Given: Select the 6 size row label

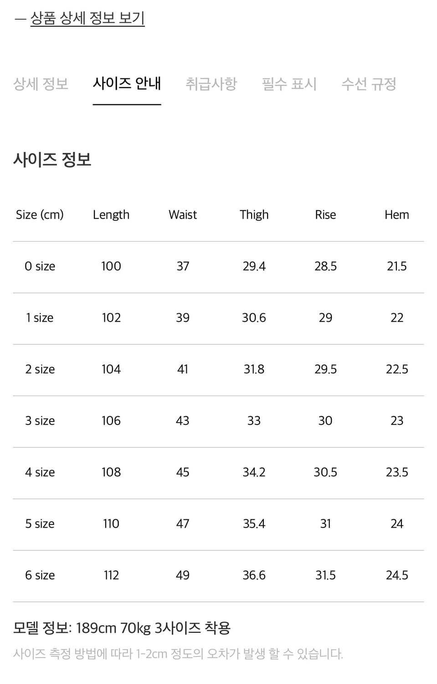Looking at the screenshot, I should [x=40, y=575].
